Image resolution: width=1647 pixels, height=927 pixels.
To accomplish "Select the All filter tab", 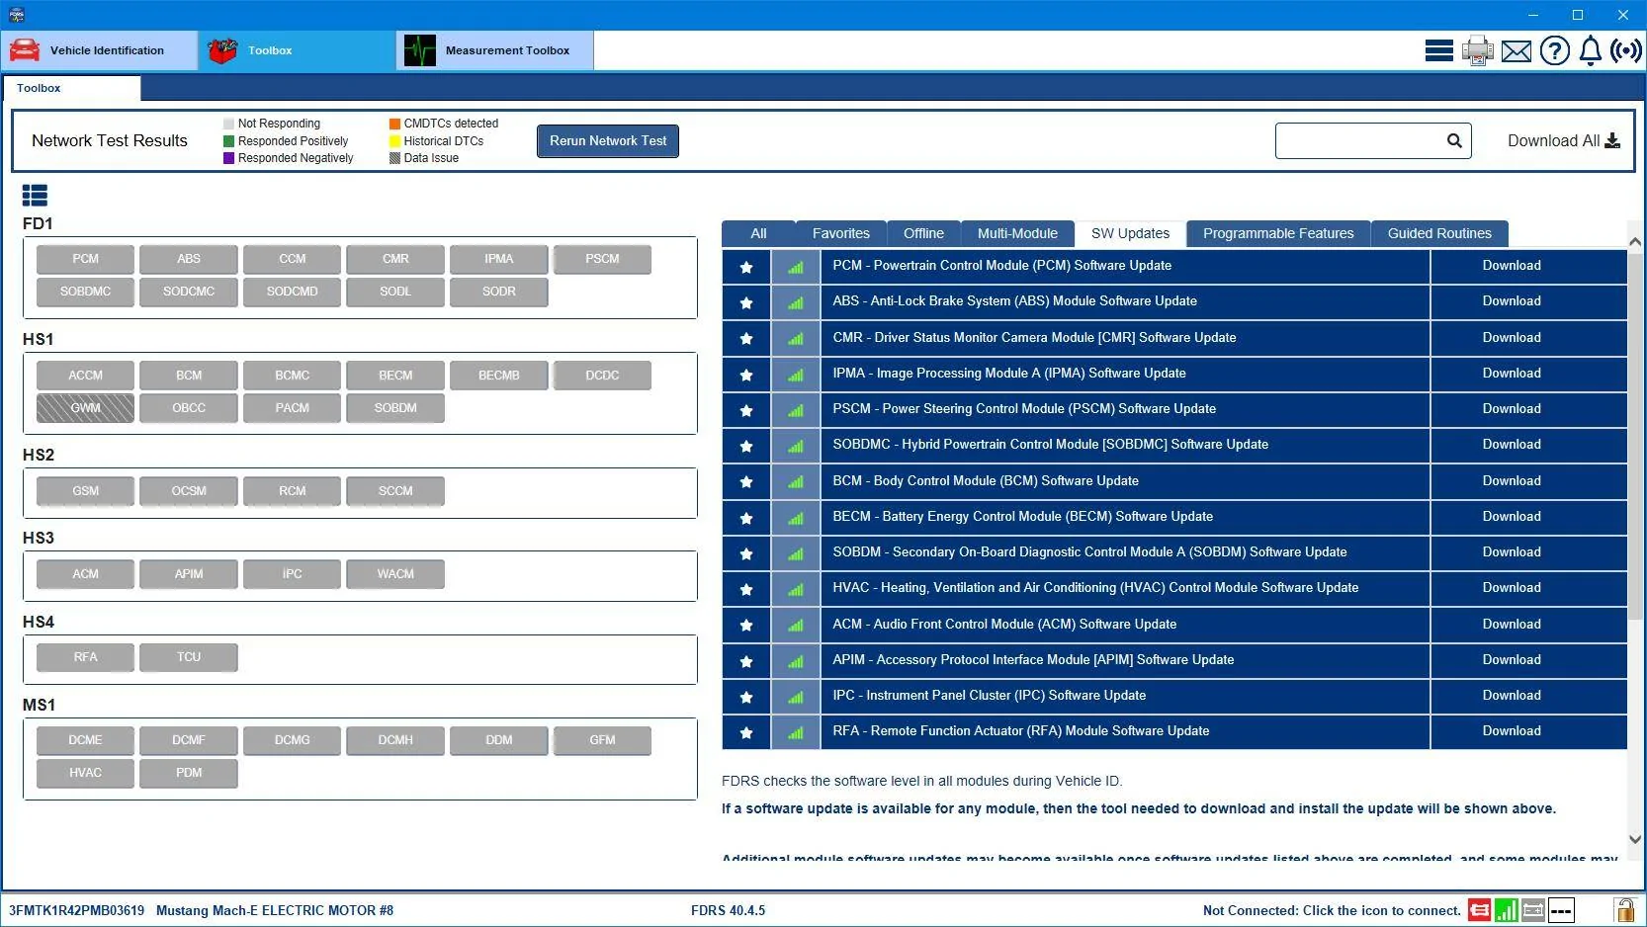I will coord(758,233).
